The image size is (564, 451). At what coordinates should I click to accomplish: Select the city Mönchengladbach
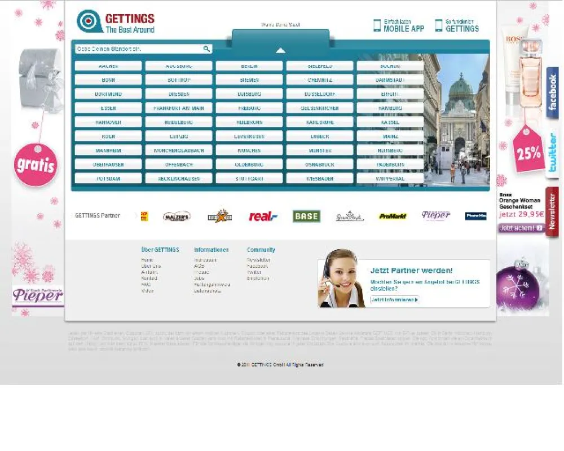click(179, 151)
